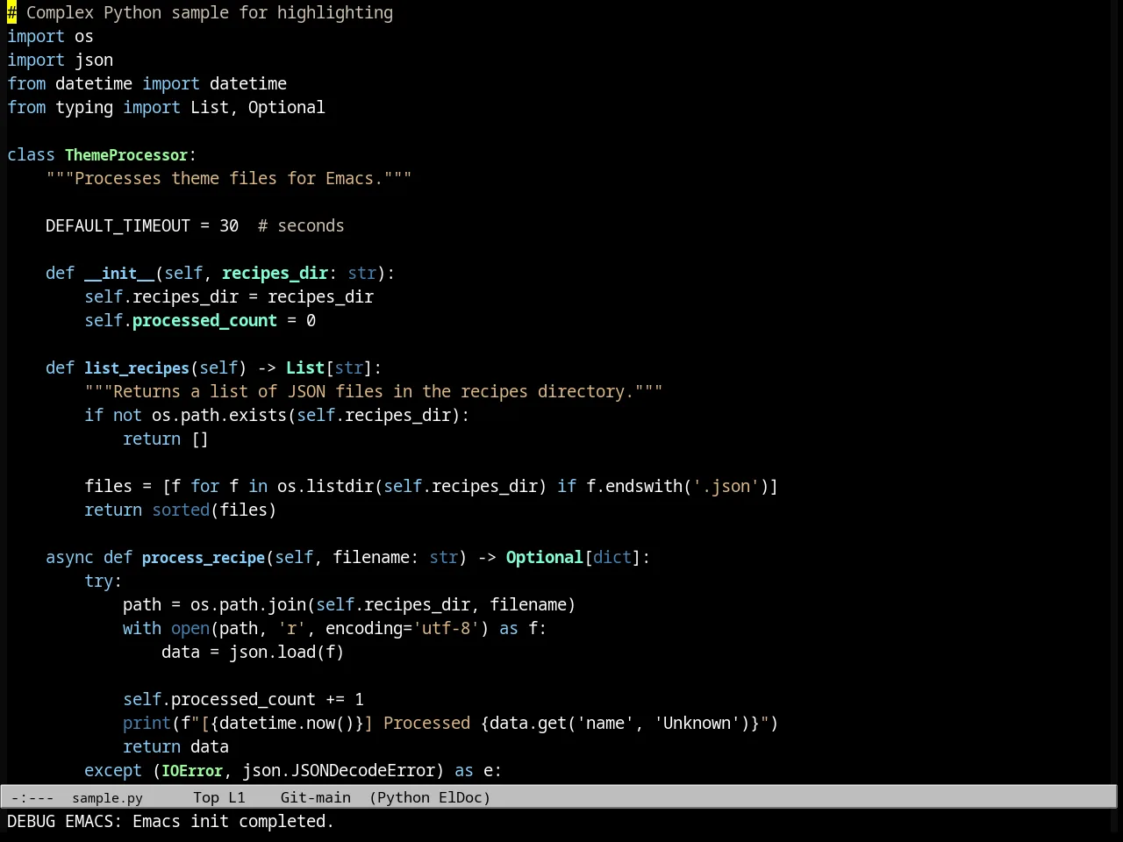Click the echo area message 'Emacs init completed.'
This screenshot has width=1123, height=842.
point(233,821)
